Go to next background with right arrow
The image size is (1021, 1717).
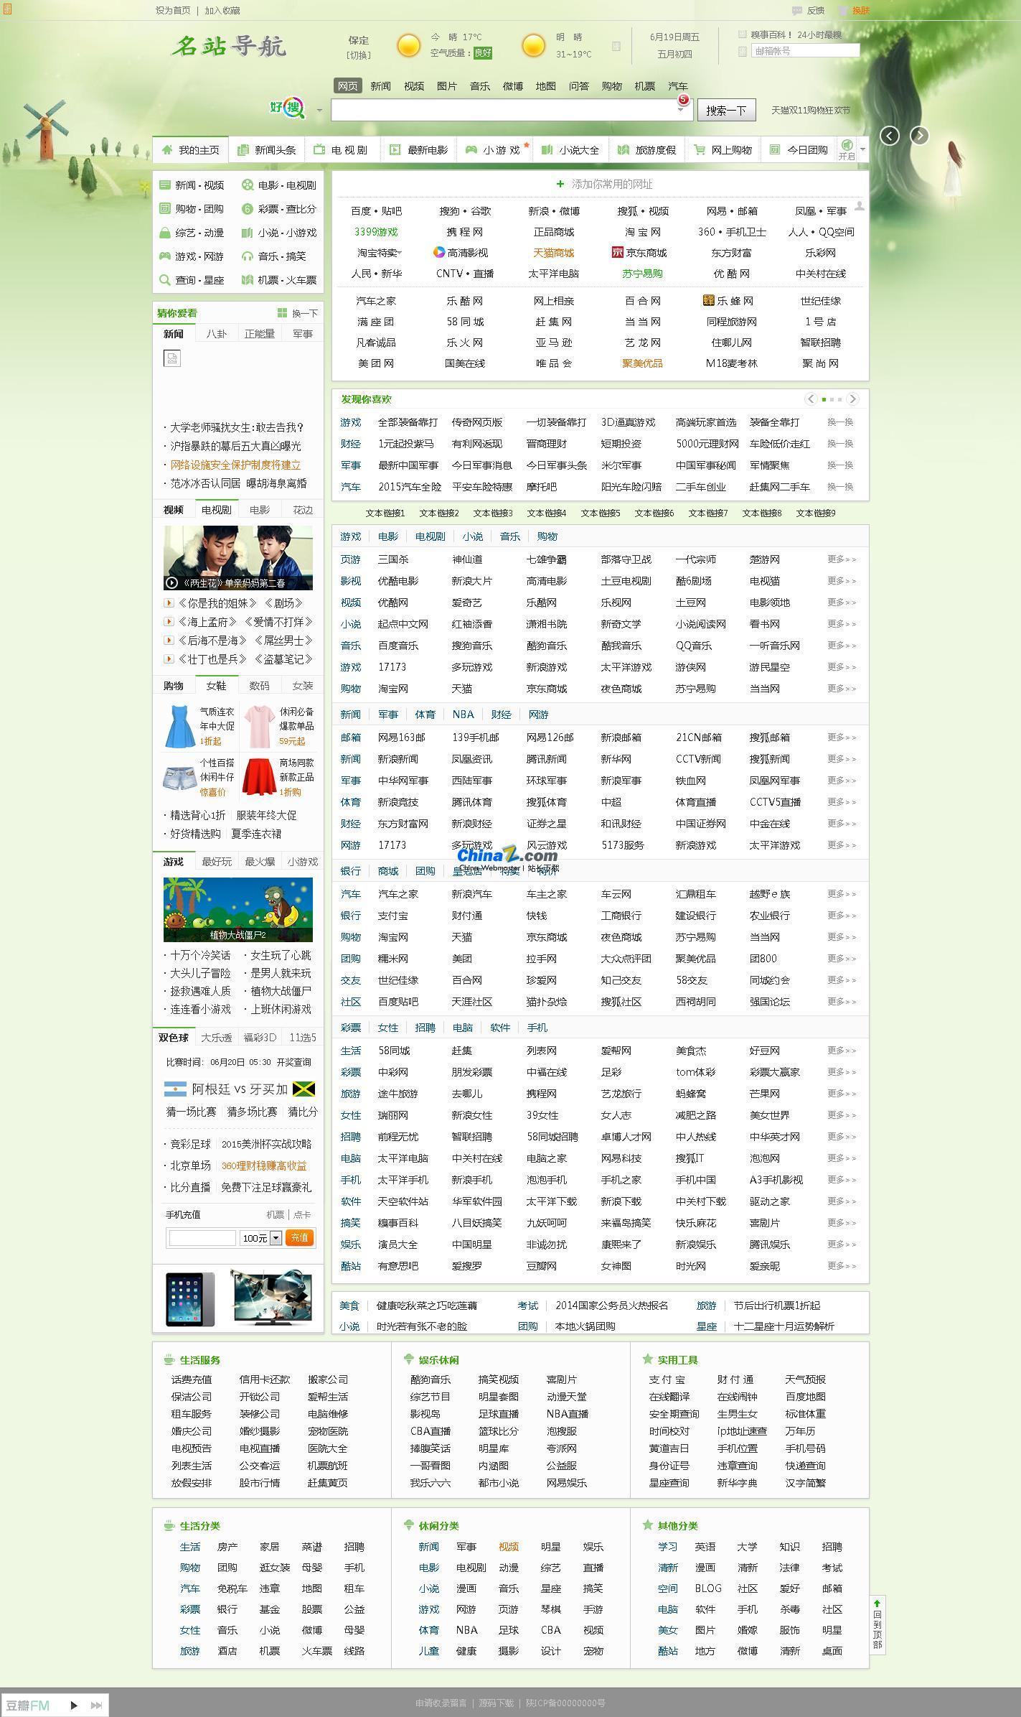919,136
